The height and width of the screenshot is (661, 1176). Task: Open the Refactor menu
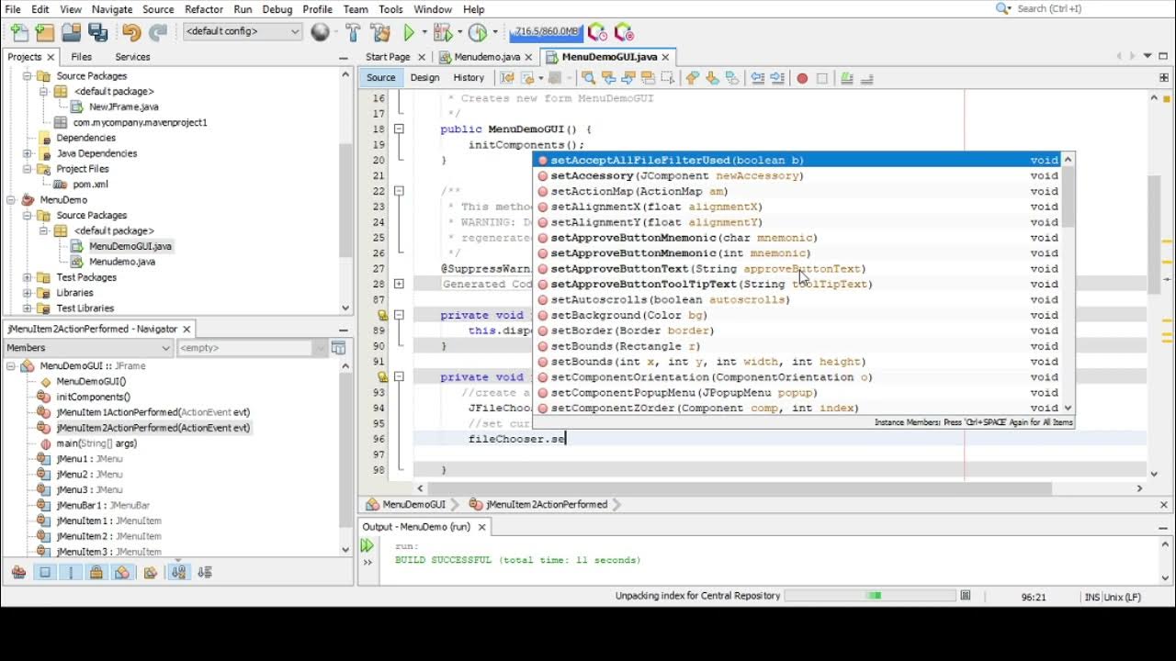204,9
